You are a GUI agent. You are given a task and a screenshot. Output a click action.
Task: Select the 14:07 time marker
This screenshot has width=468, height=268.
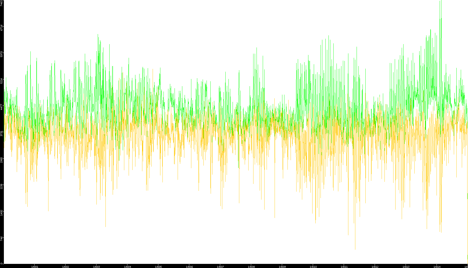click(220, 267)
